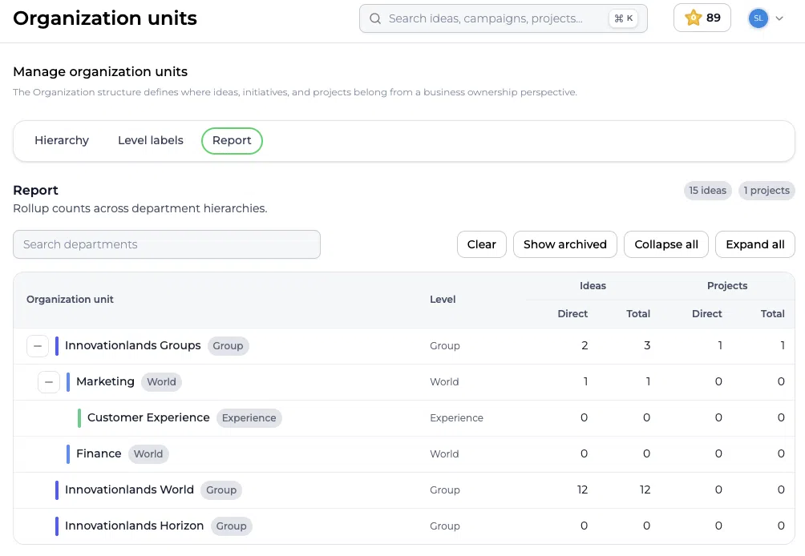Focus the Search departments field
Image resolution: width=805 pixels, height=556 pixels.
tap(167, 244)
